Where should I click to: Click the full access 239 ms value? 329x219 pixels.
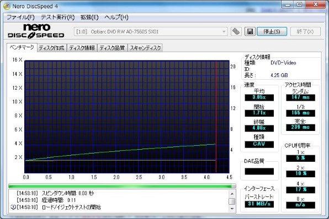pos(300,128)
